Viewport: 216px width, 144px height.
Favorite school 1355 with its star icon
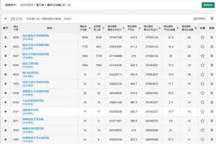coord(202,84)
